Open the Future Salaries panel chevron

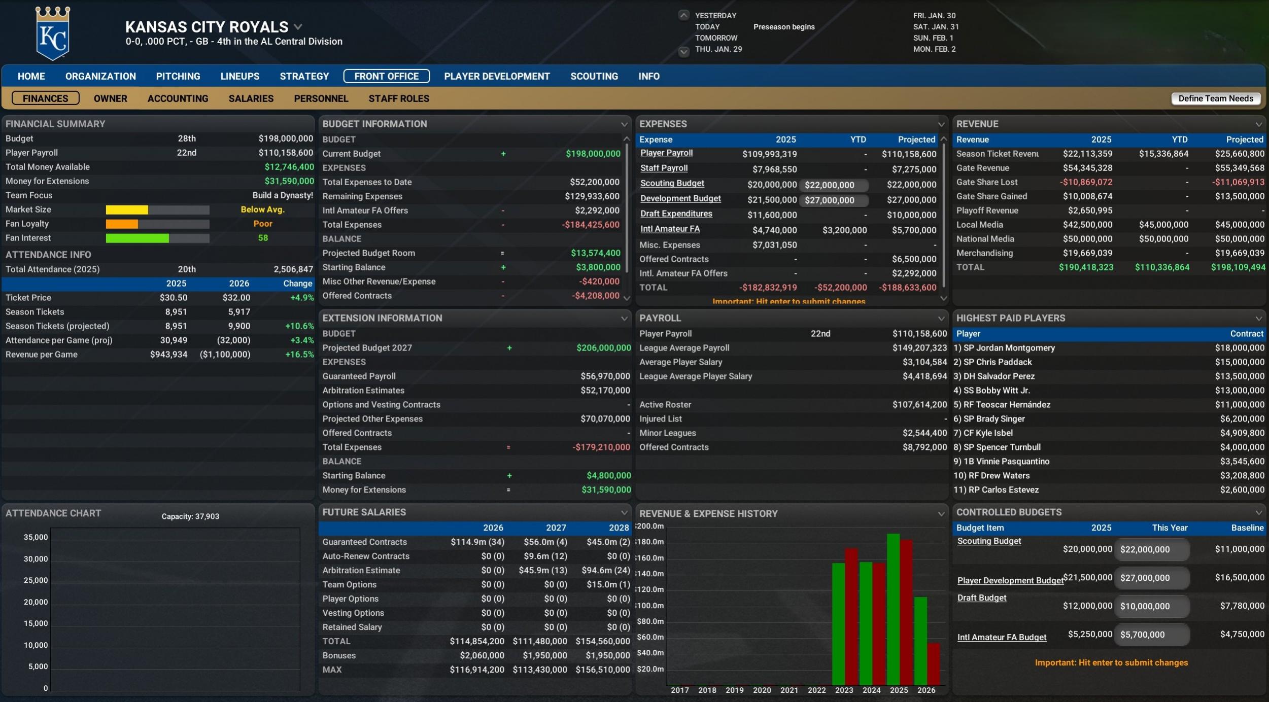click(624, 513)
